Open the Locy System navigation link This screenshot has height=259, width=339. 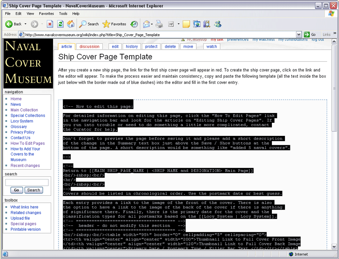pos(22,121)
